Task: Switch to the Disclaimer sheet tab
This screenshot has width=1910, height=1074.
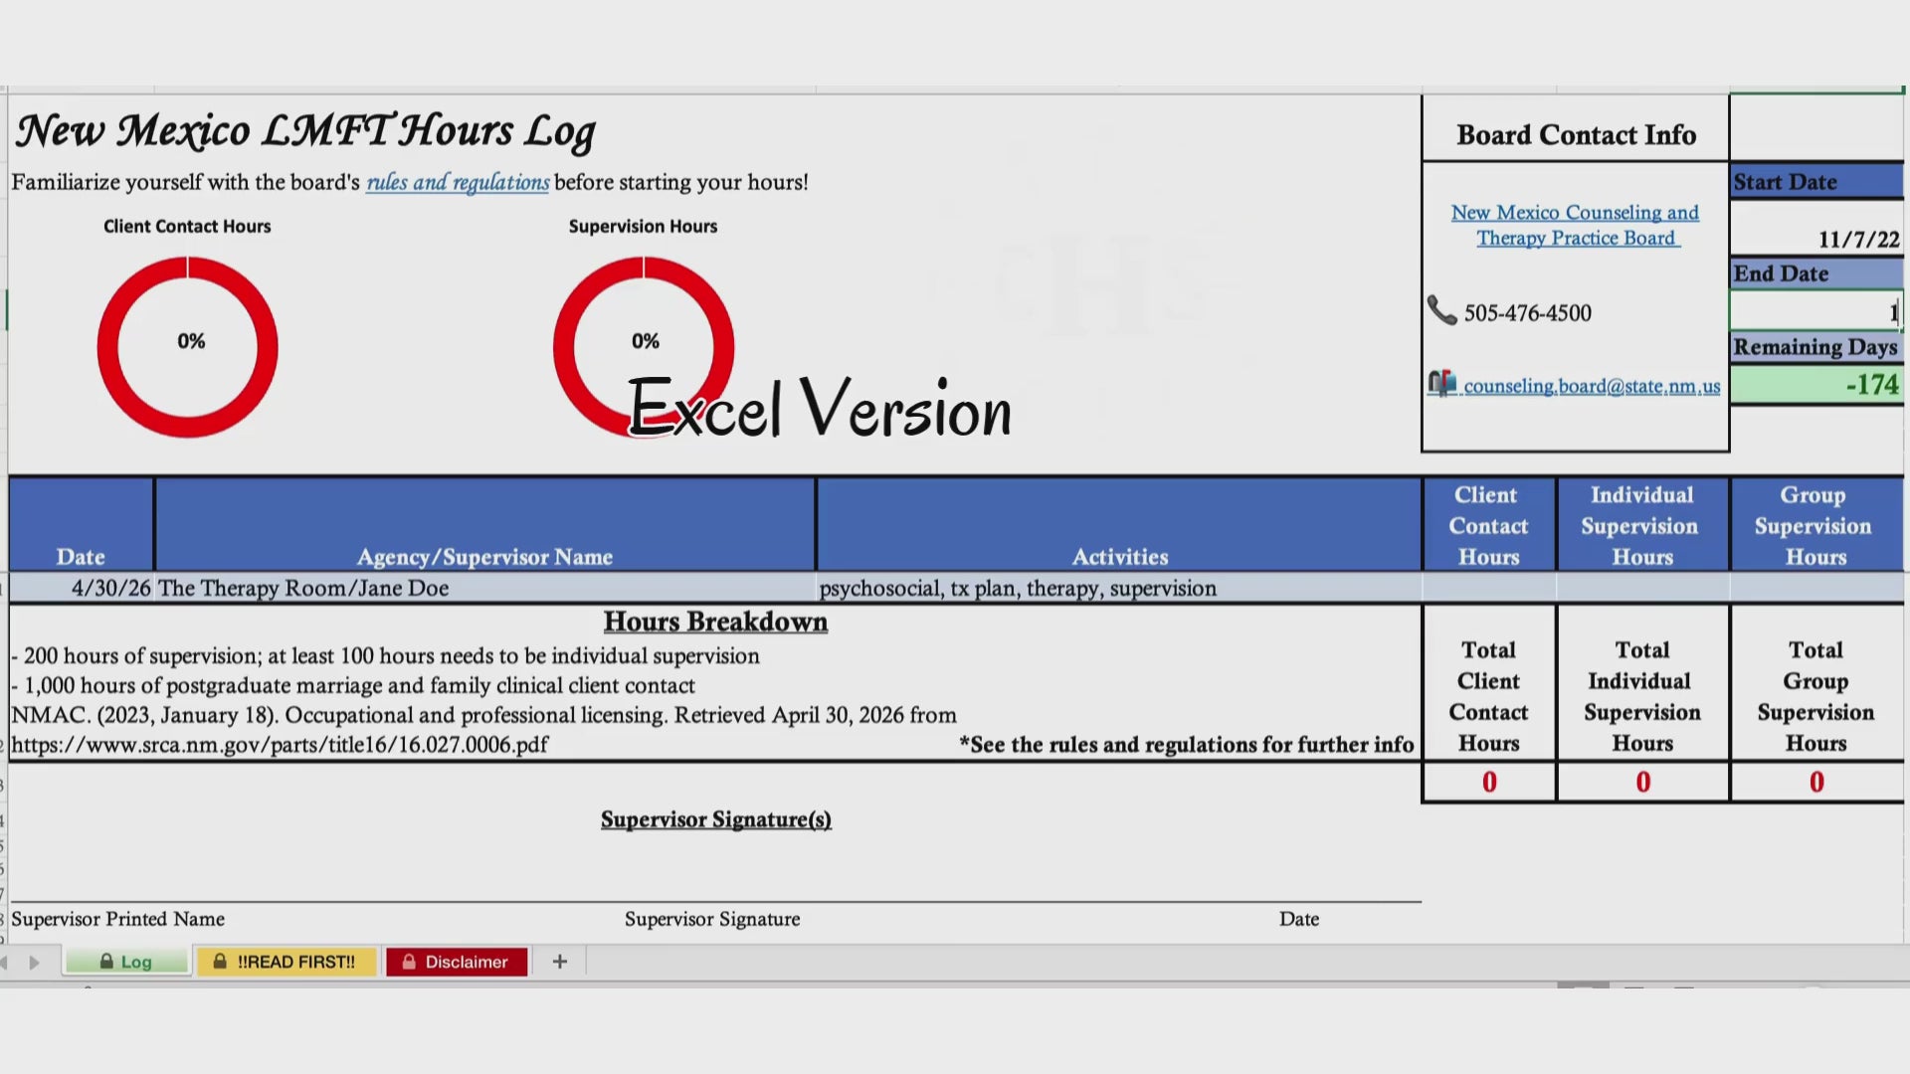Action: [x=457, y=962]
